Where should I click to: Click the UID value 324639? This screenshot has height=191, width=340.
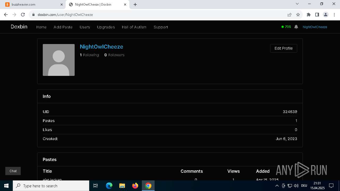coord(290,112)
